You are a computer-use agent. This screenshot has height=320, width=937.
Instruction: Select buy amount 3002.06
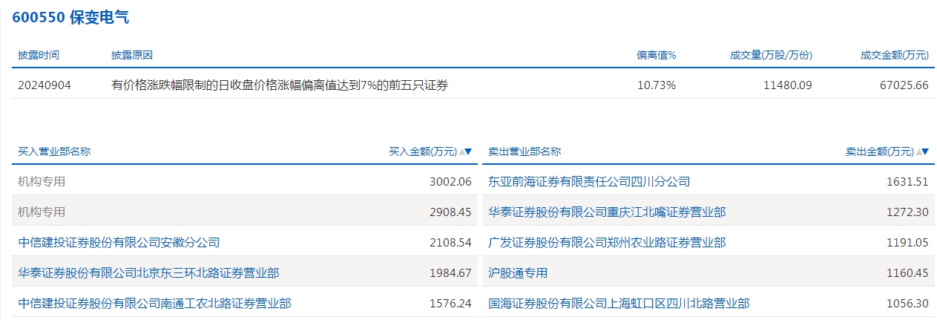(450, 181)
